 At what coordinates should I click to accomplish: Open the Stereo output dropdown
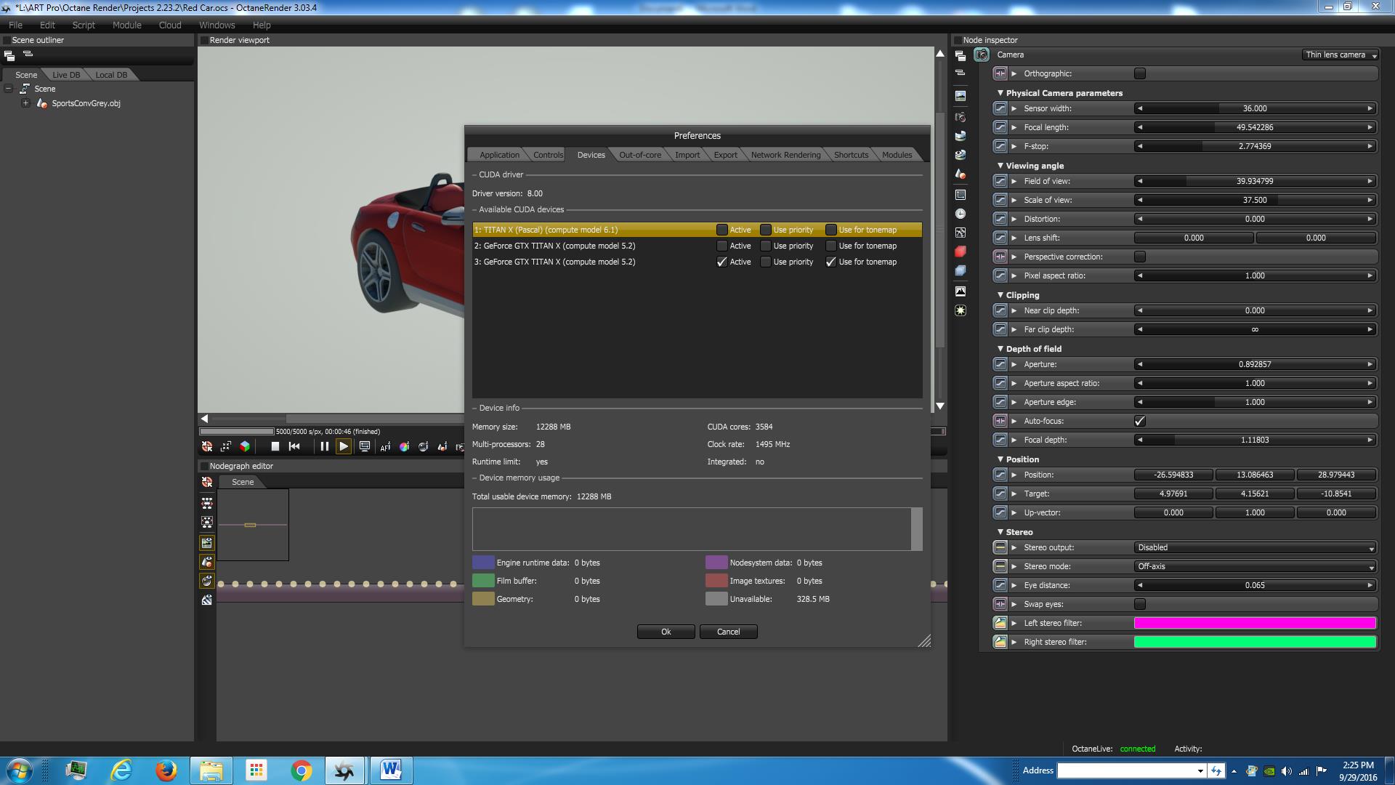click(1255, 547)
